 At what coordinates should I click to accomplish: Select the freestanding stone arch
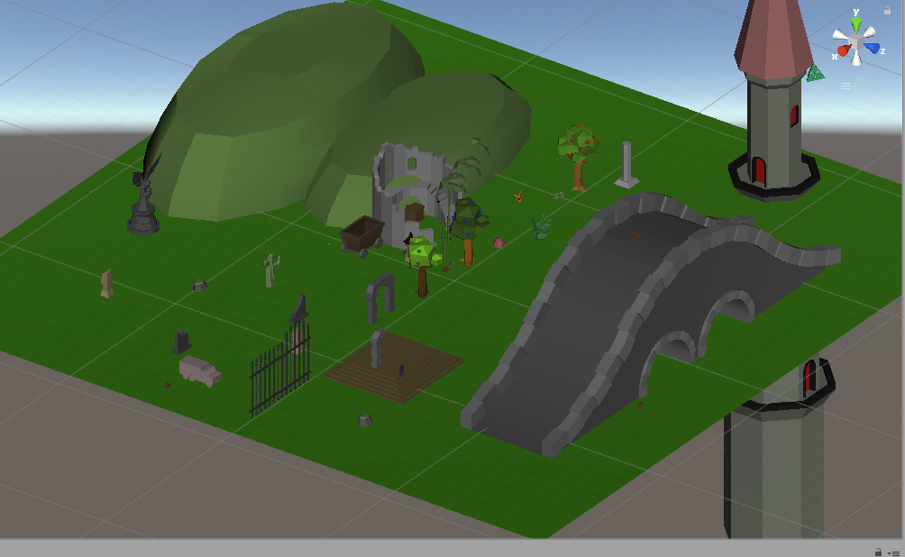(380, 297)
